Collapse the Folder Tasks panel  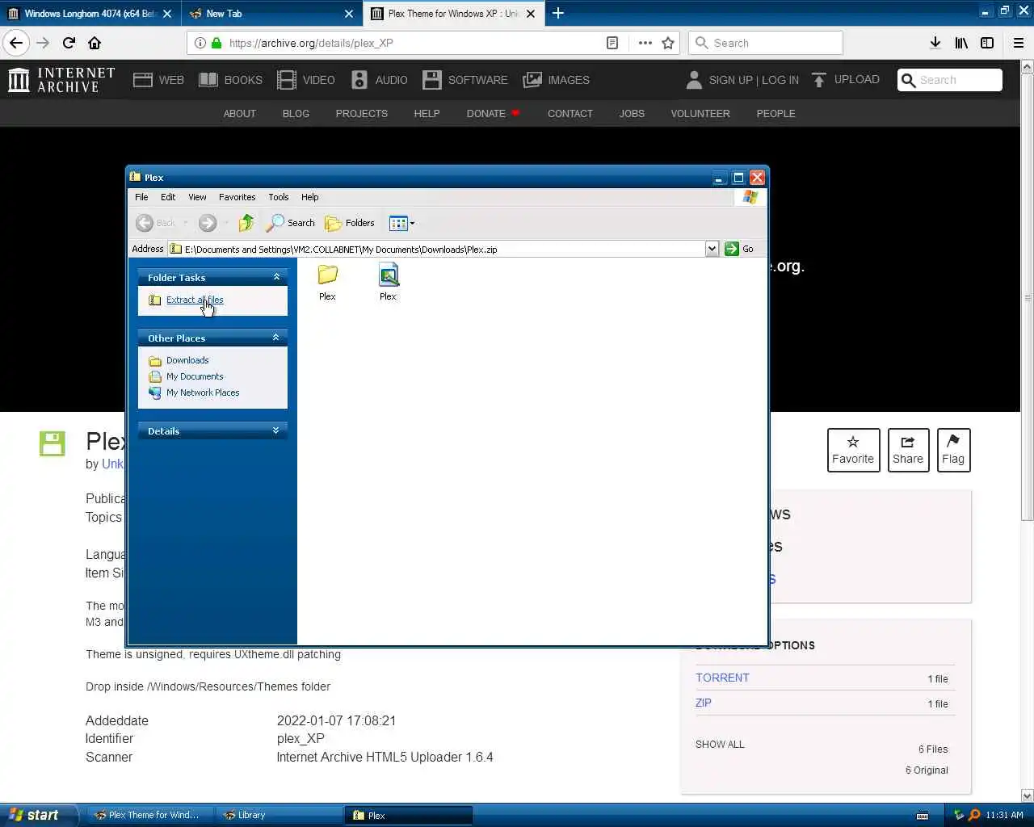tap(276, 277)
